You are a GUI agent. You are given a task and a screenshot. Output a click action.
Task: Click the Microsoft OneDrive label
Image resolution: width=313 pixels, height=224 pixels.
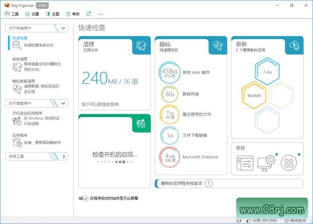point(200,157)
